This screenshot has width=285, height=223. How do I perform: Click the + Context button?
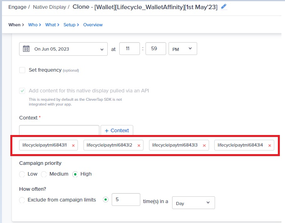(117, 130)
